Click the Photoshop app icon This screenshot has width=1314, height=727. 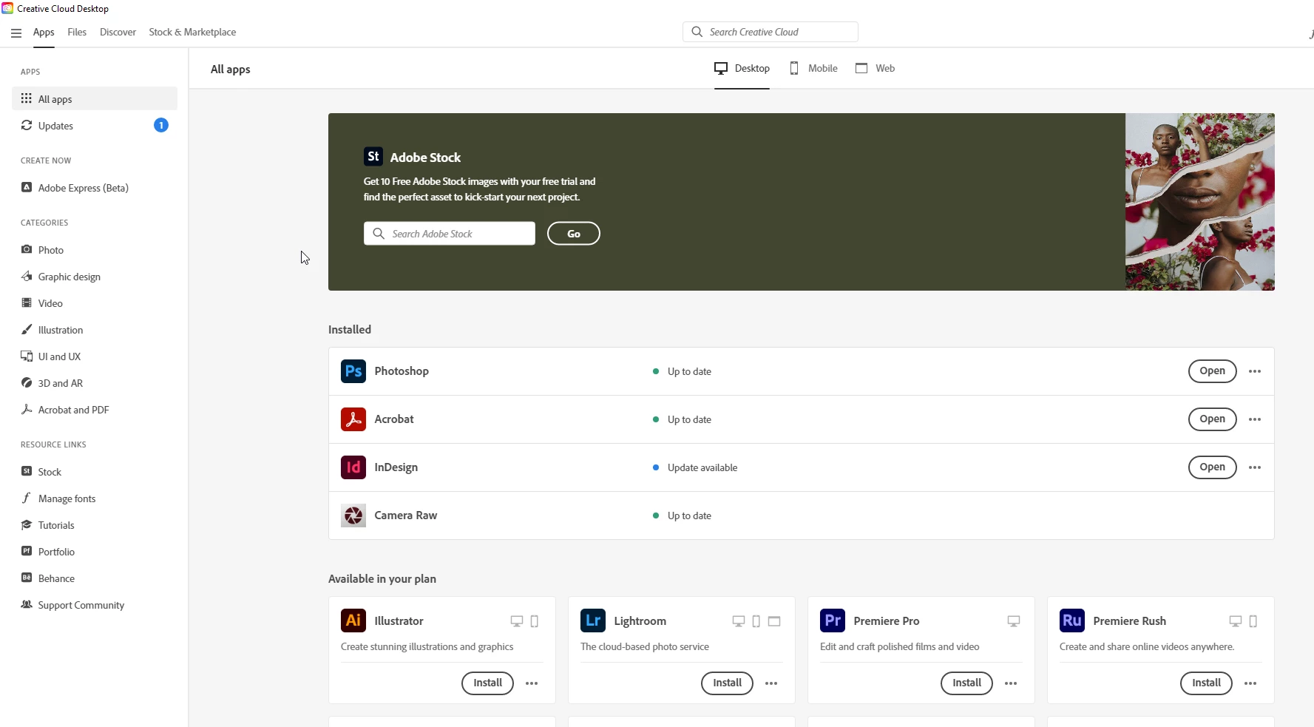pos(353,371)
